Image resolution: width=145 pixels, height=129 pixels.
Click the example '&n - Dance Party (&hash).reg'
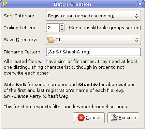coord(36,96)
